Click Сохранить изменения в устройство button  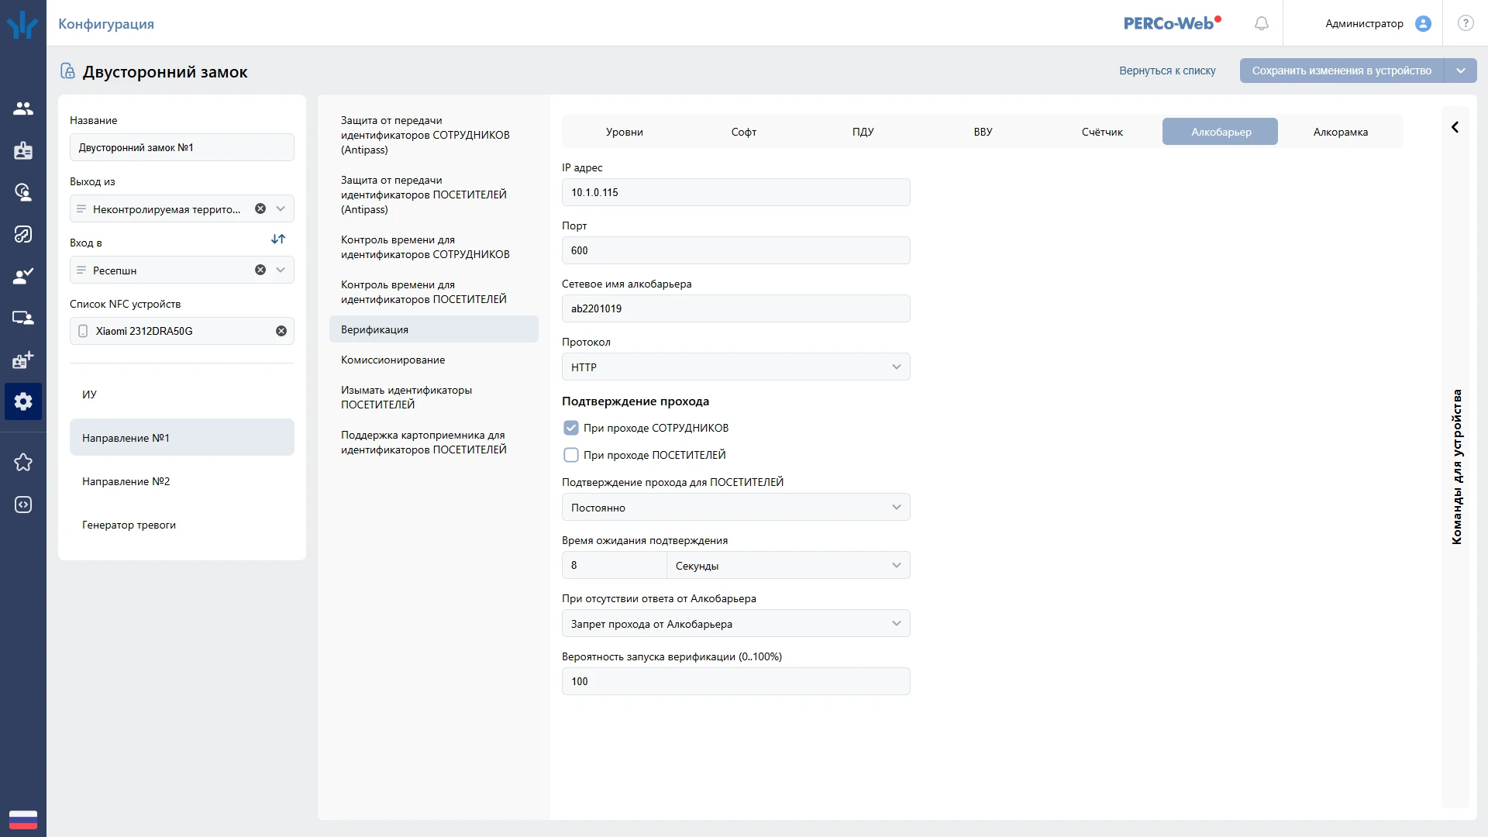1342,71
